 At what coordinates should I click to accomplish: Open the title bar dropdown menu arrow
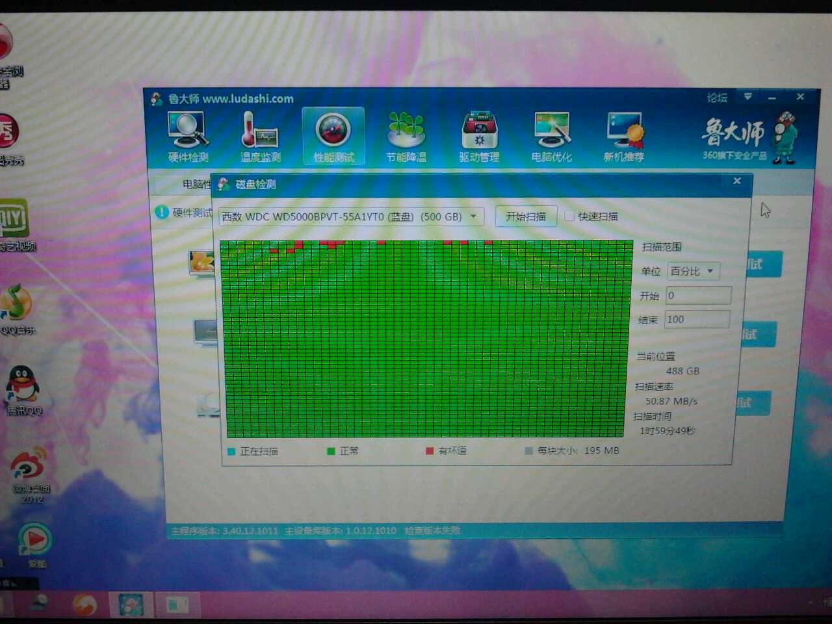[747, 97]
